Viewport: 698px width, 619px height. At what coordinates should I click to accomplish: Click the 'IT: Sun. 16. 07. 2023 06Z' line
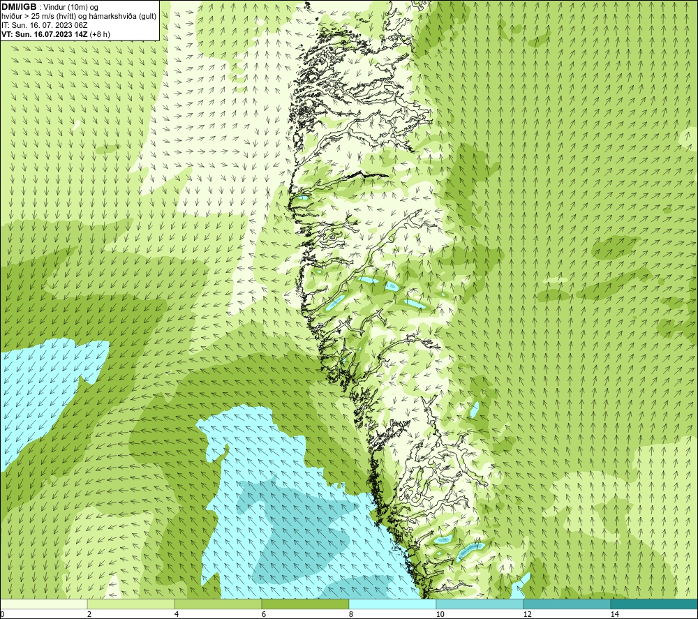[45, 25]
